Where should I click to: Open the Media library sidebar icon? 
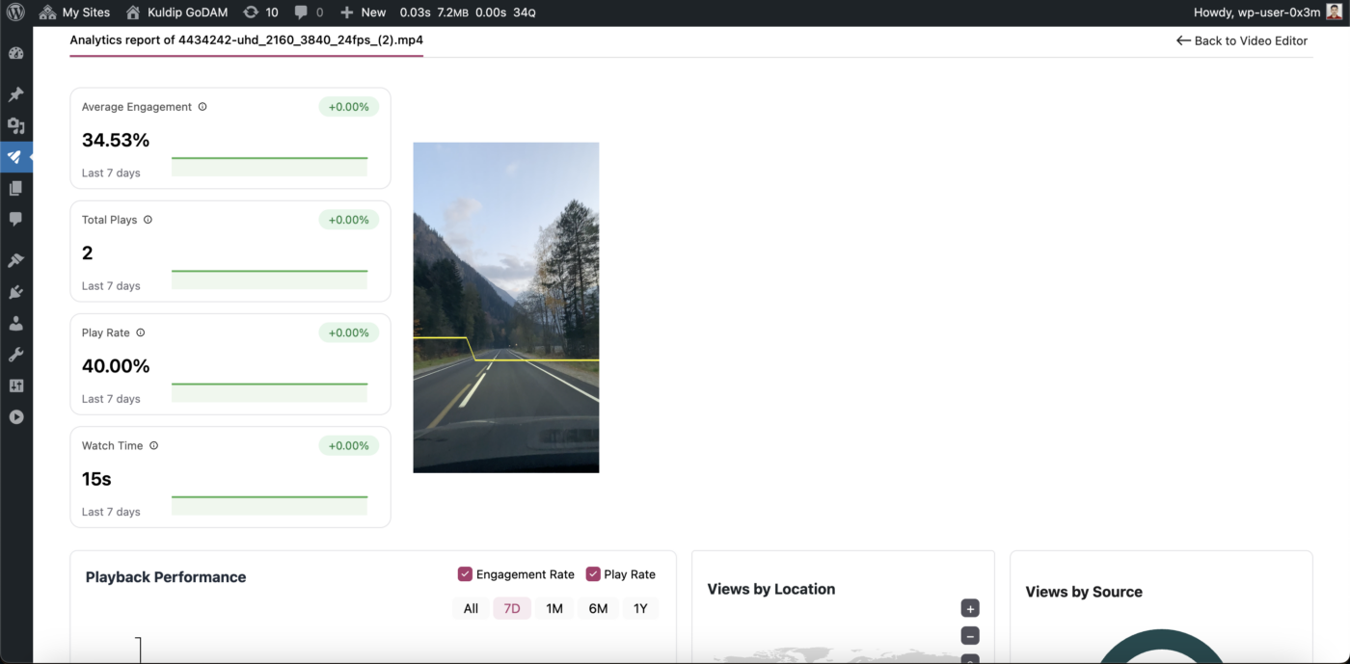15,125
